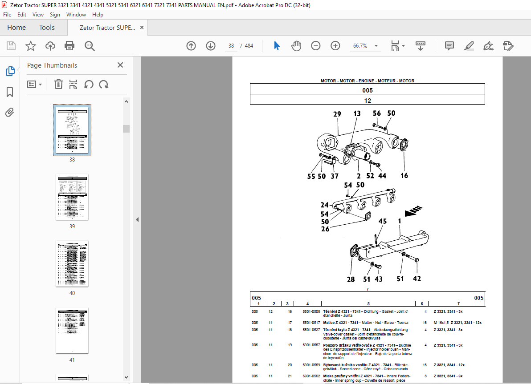Click the 'Page Thumbnails' panel title
Viewport: 531px width, 384px height.
52,65
